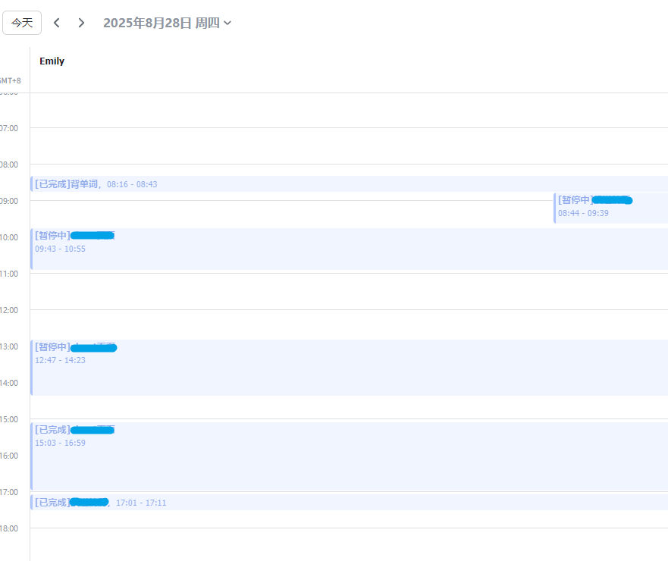Select the completed 15:03 - 16:59 event
Screen dimensions: 668x561
pyautogui.click(x=303, y=456)
